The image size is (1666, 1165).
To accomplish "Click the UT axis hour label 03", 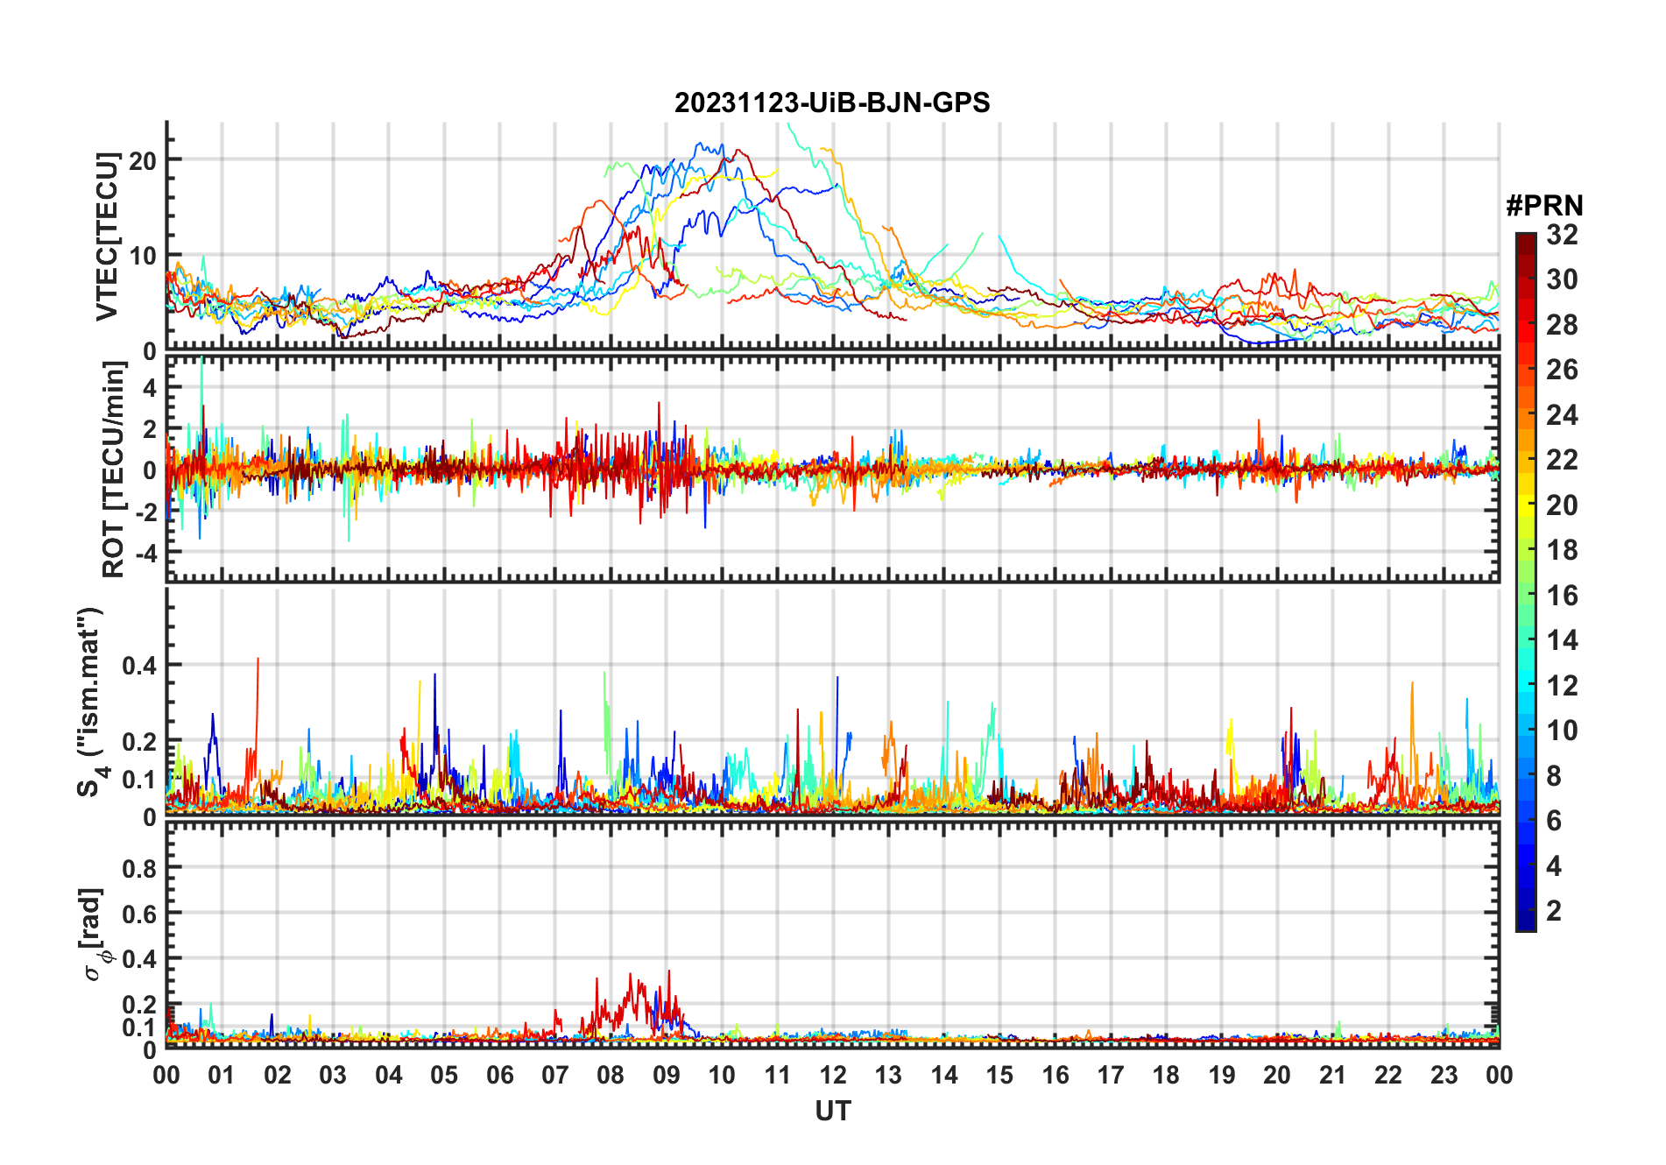I will click(x=333, y=1075).
